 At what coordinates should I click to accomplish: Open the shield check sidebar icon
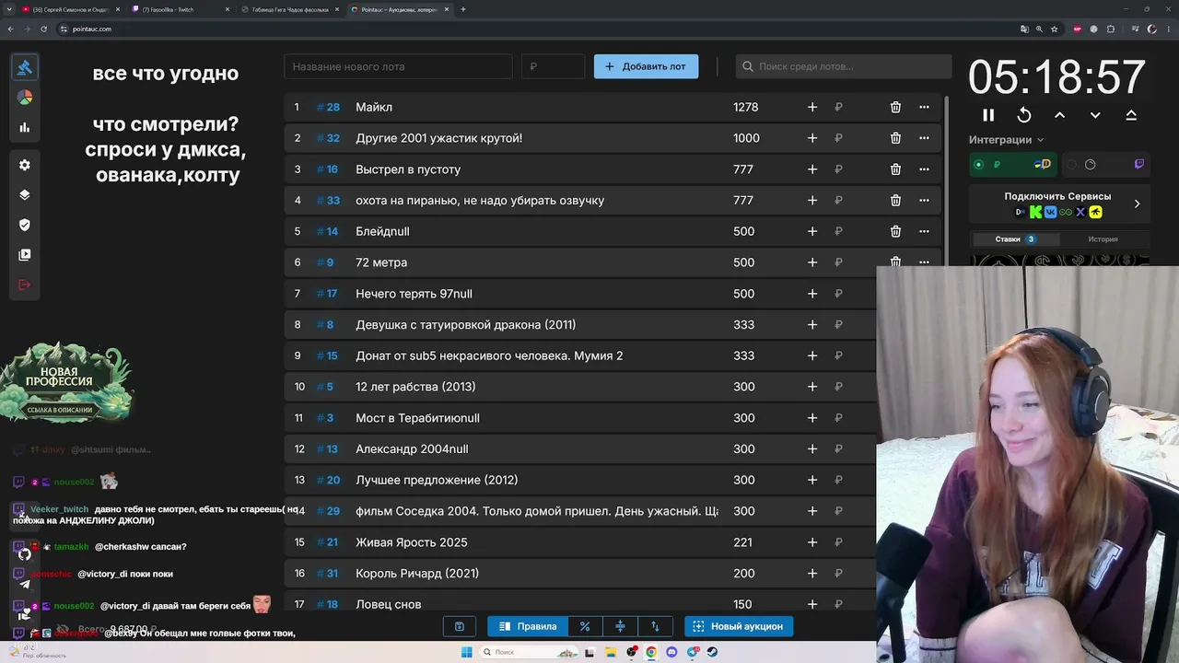[25, 225]
